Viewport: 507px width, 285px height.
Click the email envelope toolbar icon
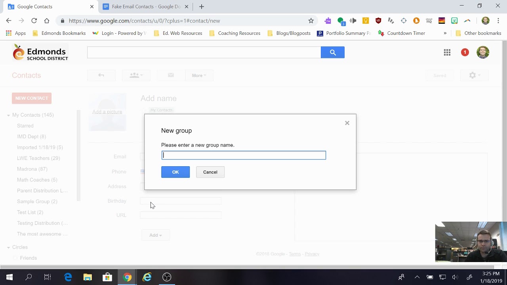click(171, 75)
